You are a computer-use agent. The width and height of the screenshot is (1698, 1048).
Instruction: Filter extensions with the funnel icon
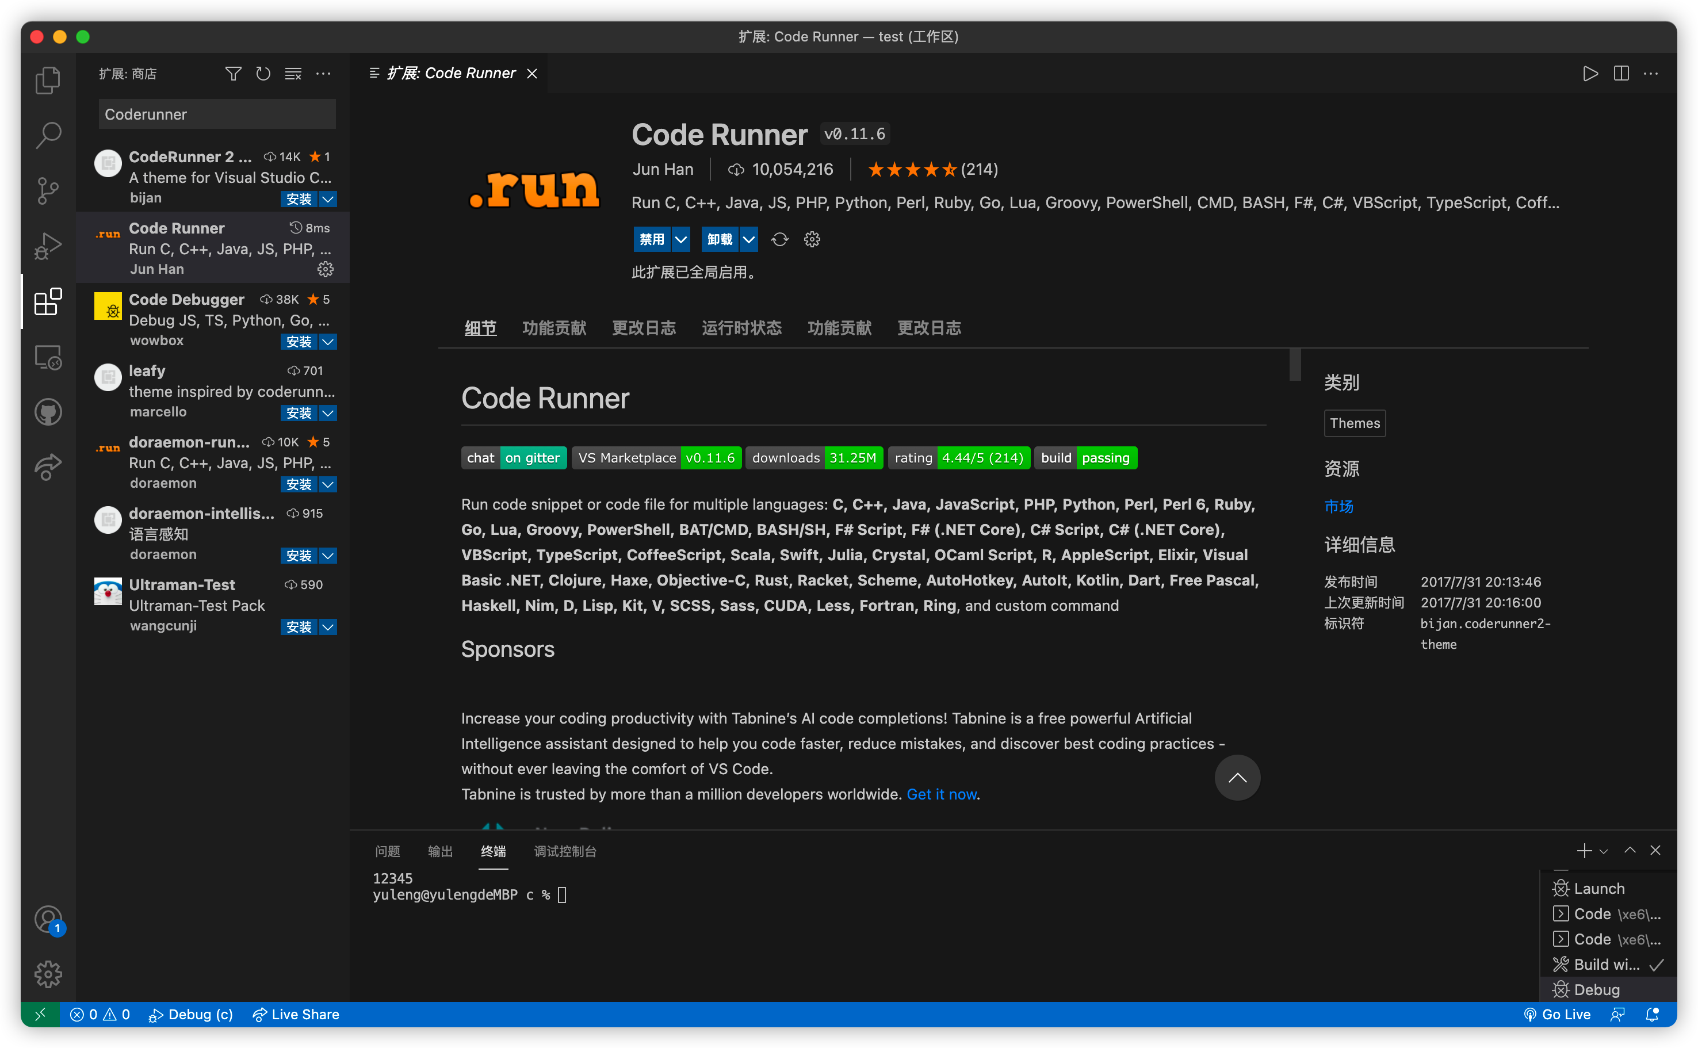pyautogui.click(x=234, y=74)
